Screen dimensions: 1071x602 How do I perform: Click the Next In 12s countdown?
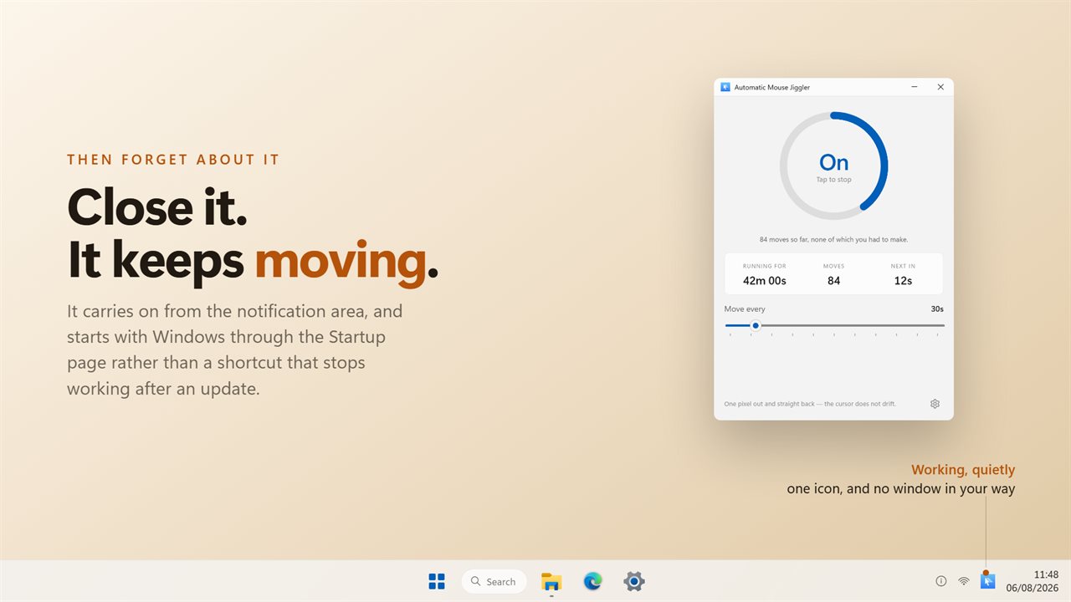tap(903, 274)
